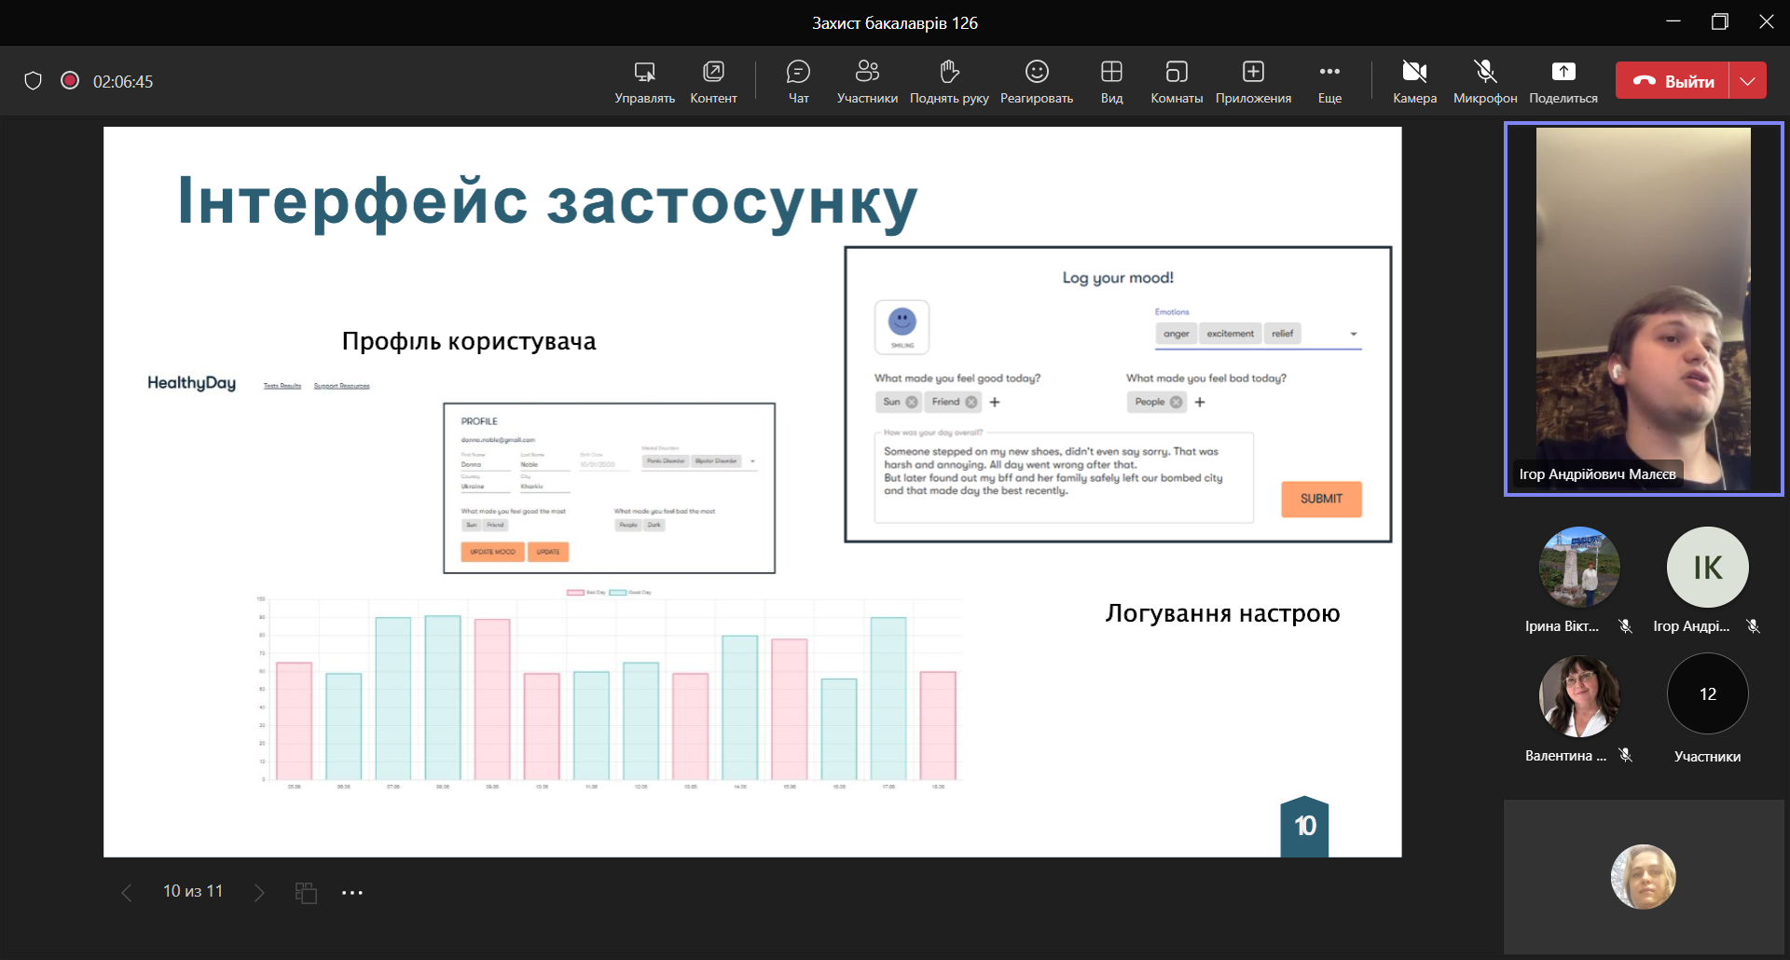Screen dimensions: 1790x960
Task: Unmute the Микрофон
Action: point(1485,81)
